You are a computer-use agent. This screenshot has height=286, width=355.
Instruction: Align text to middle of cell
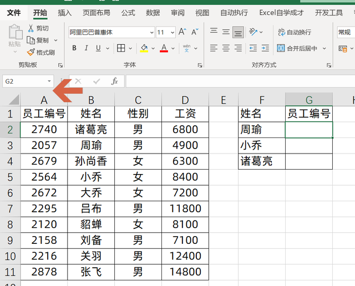[x=226, y=32]
